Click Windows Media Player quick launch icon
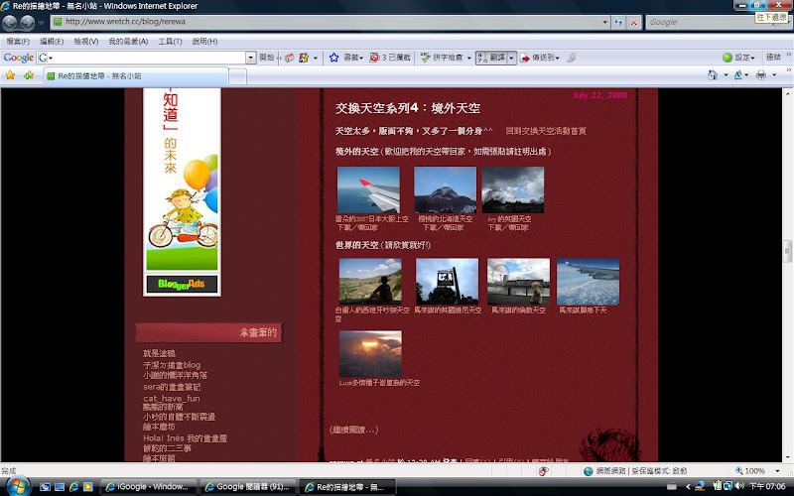The image size is (794, 496). [x=88, y=487]
